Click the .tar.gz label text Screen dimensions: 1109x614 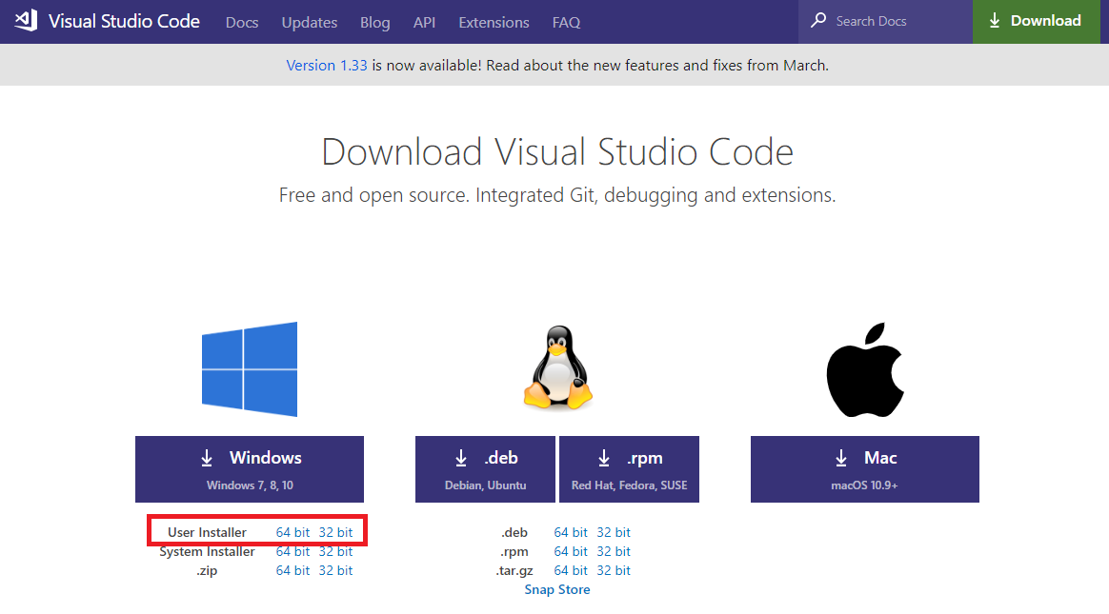[x=514, y=570]
